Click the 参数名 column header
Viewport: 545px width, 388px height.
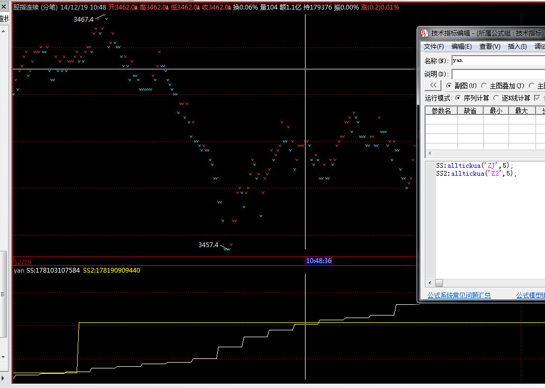pyautogui.click(x=441, y=111)
